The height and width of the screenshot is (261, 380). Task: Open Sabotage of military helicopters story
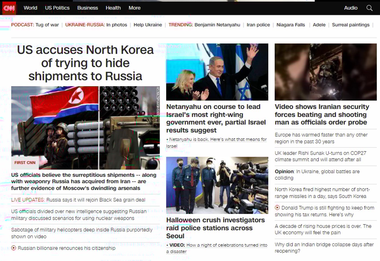pos(82,233)
